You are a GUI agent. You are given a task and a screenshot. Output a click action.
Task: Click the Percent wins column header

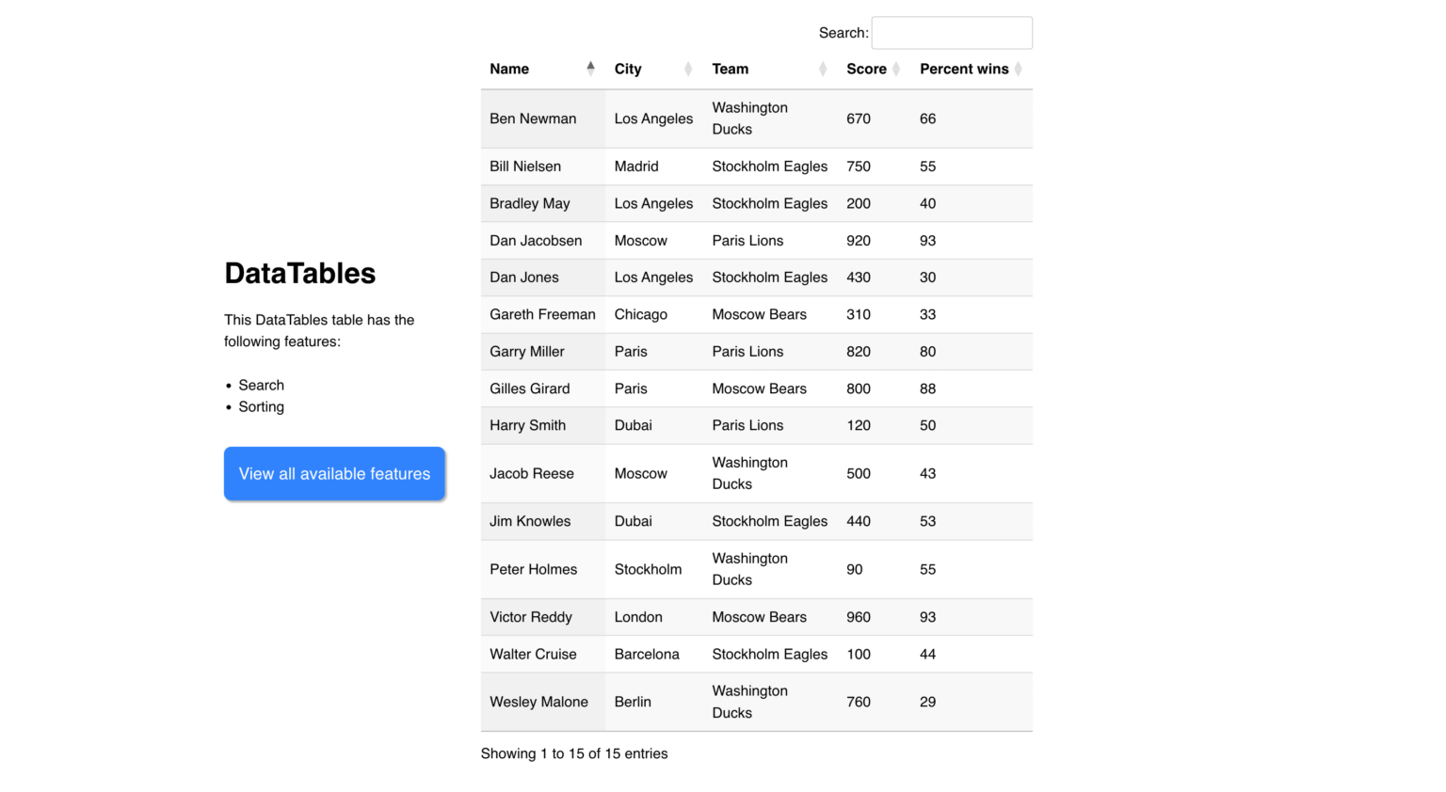tap(964, 69)
